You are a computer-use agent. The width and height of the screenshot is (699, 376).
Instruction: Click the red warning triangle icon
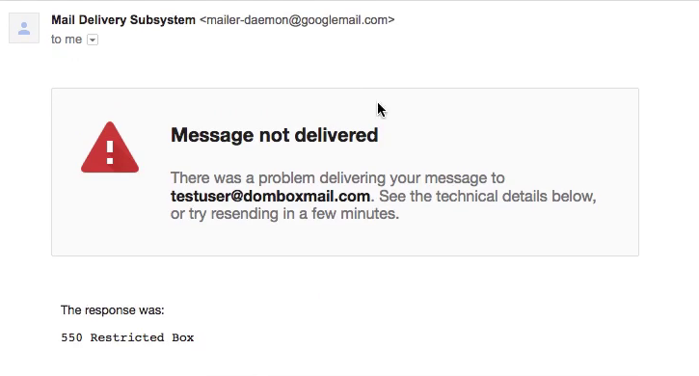point(110,148)
